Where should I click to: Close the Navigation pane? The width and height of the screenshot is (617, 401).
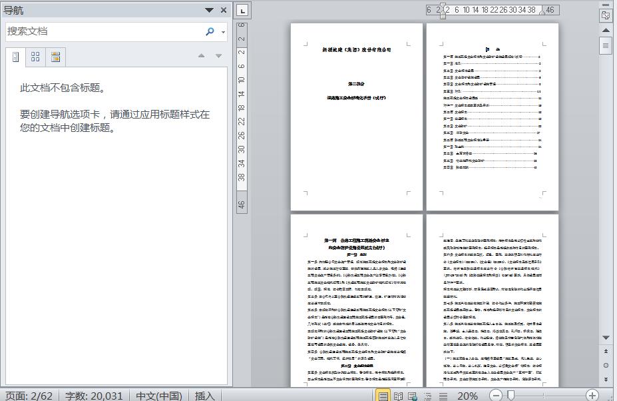click(224, 10)
